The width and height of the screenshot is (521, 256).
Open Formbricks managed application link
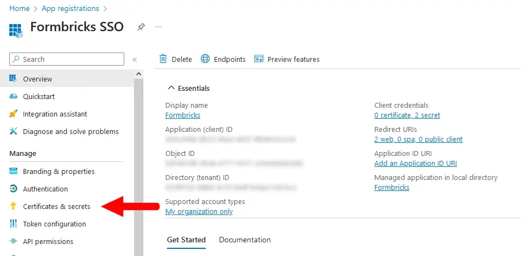392,187
